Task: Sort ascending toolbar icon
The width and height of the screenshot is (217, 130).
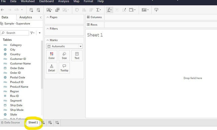Action: pos(84,10)
